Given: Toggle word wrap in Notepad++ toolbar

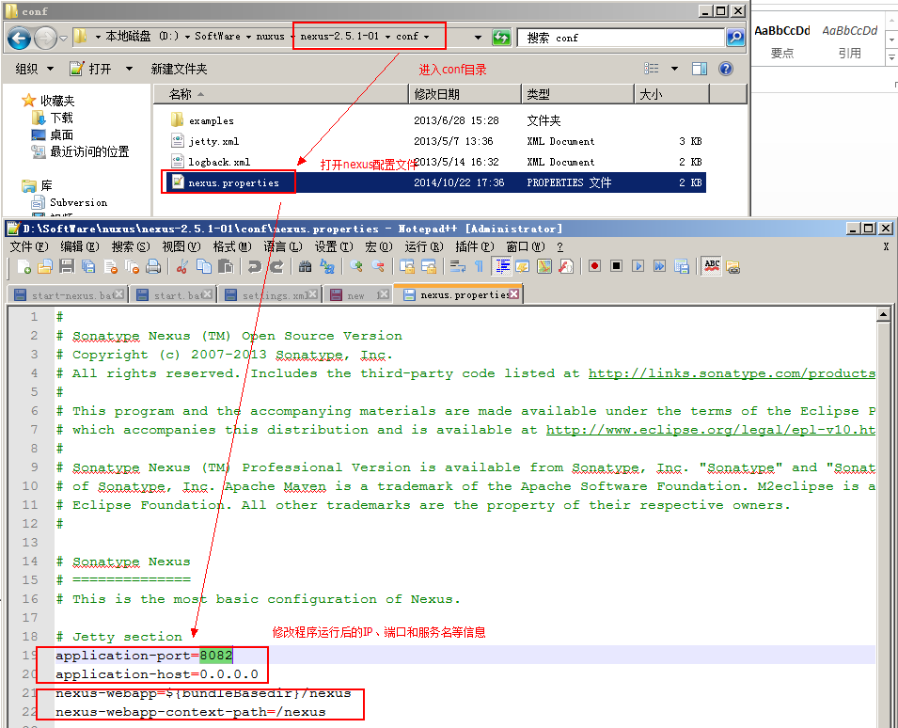Looking at the screenshot, I should [458, 266].
